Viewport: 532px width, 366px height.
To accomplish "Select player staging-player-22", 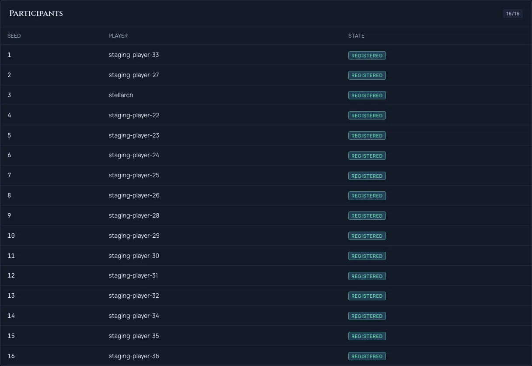I will click(134, 115).
